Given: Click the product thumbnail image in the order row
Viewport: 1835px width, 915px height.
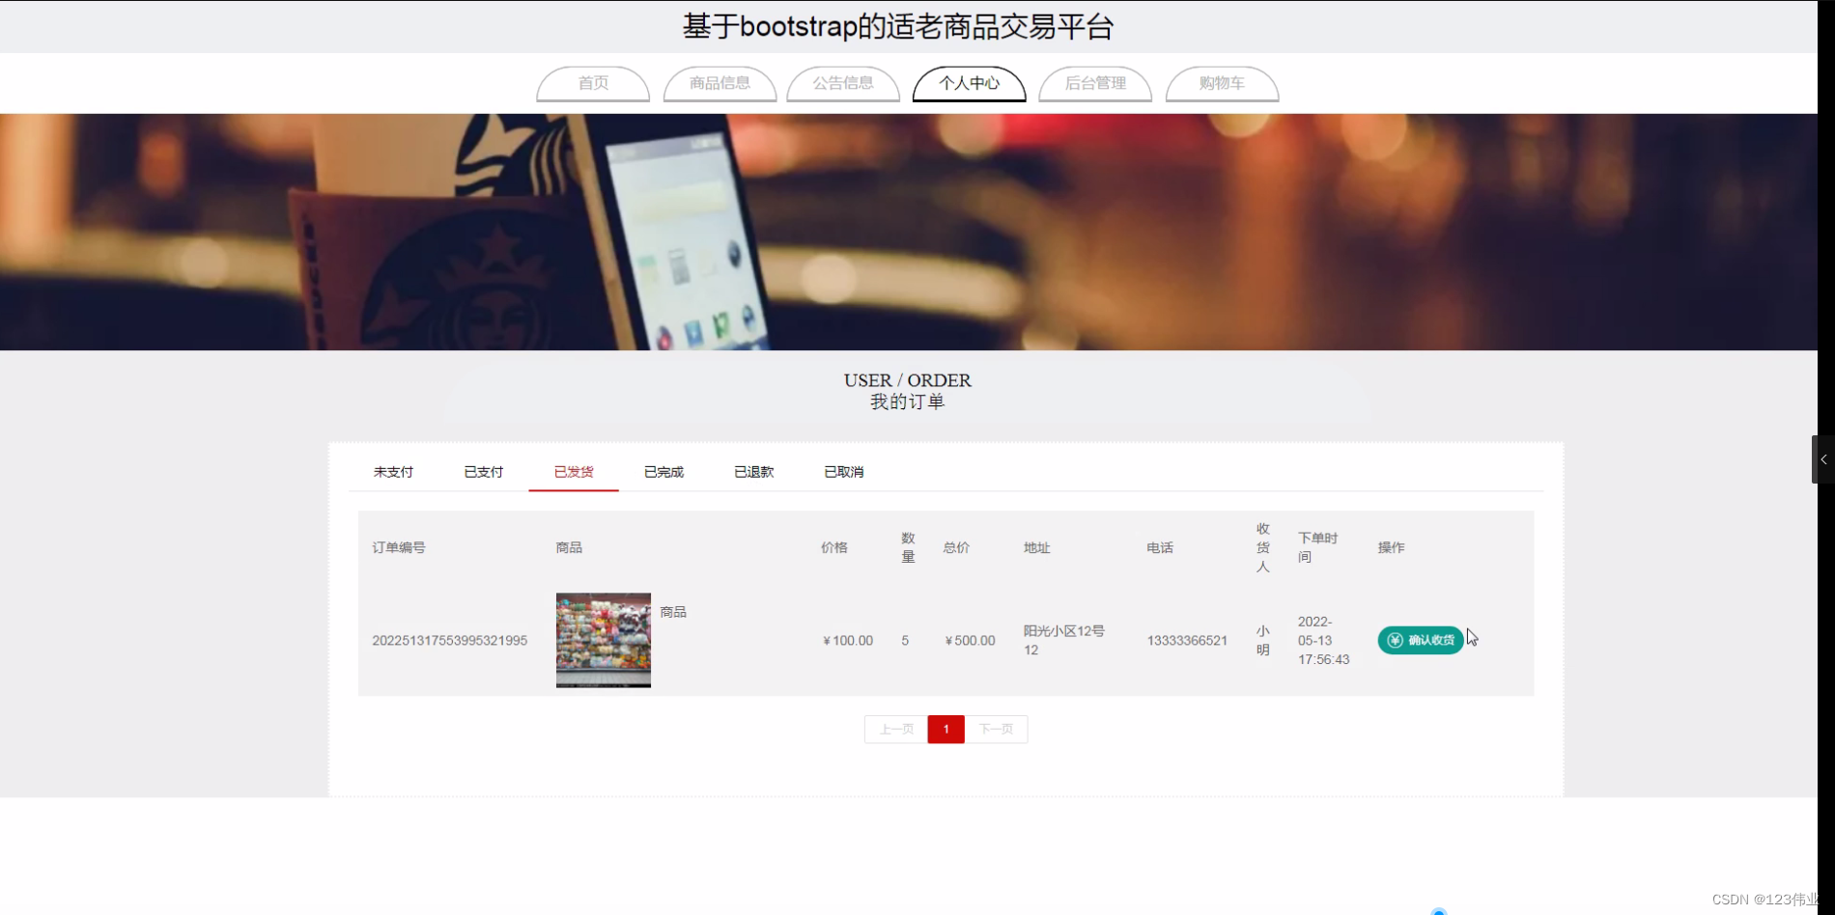Looking at the screenshot, I should 603,639.
